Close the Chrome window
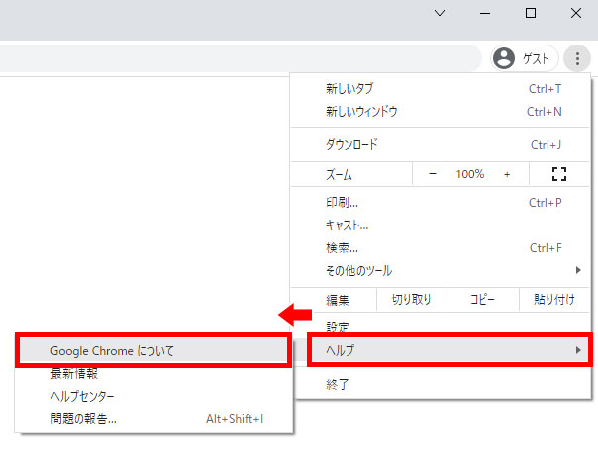The width and height of the screenshot is (598, 450). pos(576,13)
